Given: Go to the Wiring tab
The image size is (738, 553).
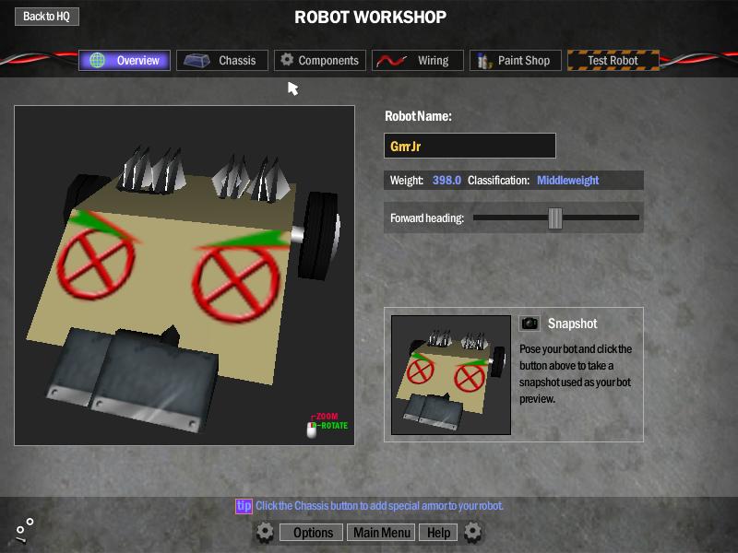Looking at the screenshot, I should tap(418, 60).
